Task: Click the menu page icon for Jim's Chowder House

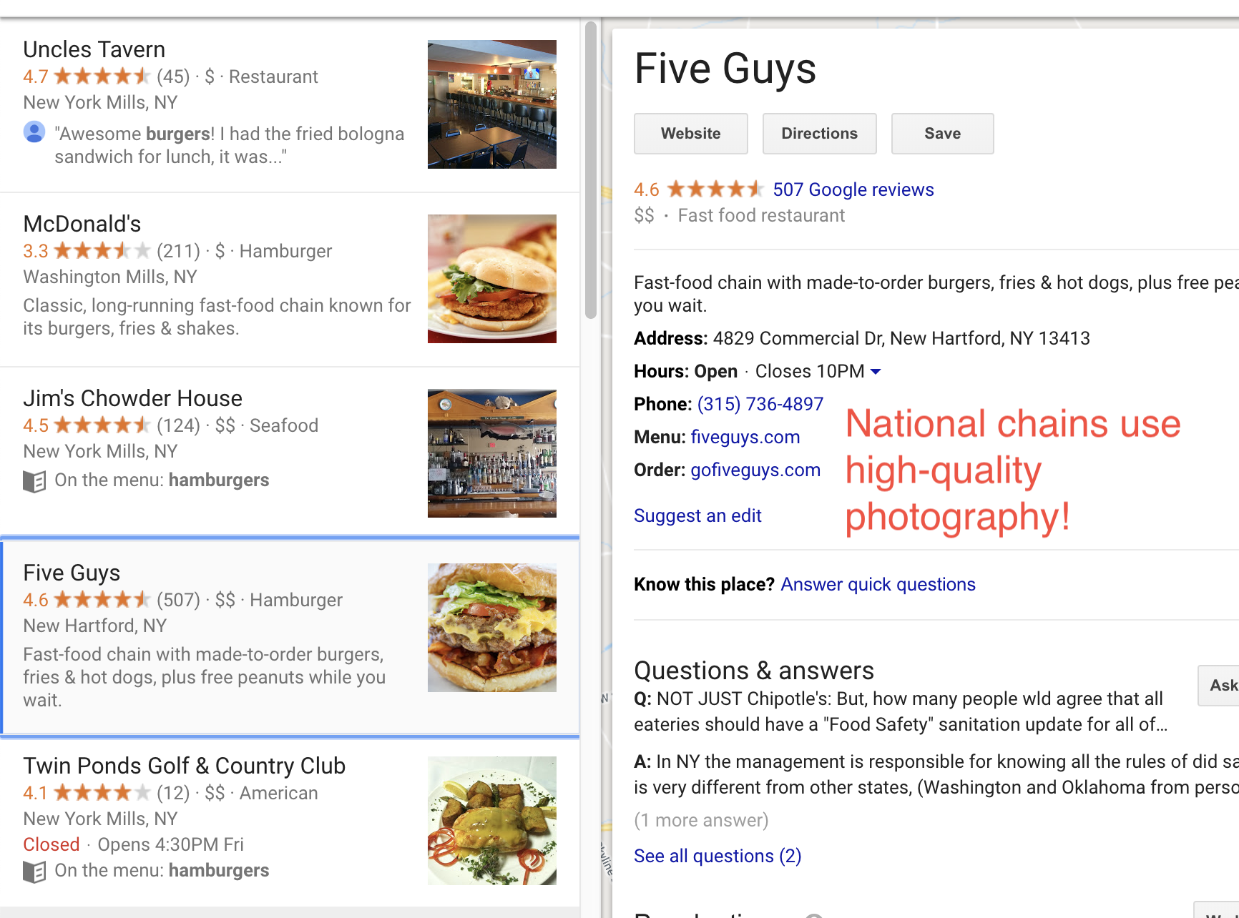Action: [34, 480]
